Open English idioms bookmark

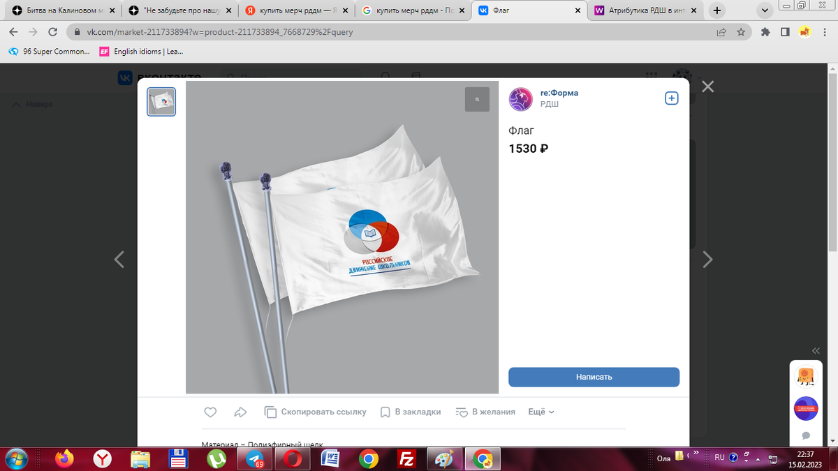click(140, 52)
